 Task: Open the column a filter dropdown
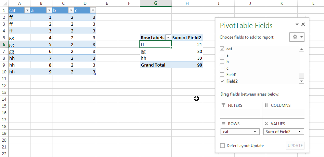point(49,11)
